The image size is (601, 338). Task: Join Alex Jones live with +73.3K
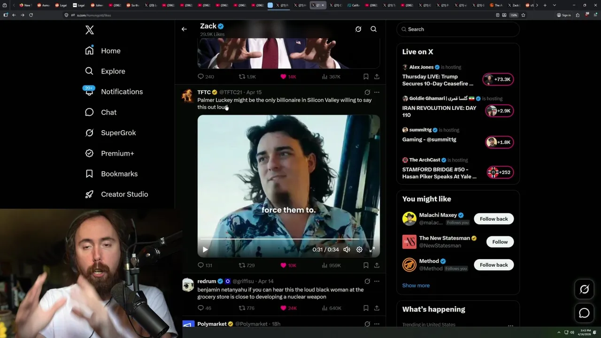coord(498,79)
